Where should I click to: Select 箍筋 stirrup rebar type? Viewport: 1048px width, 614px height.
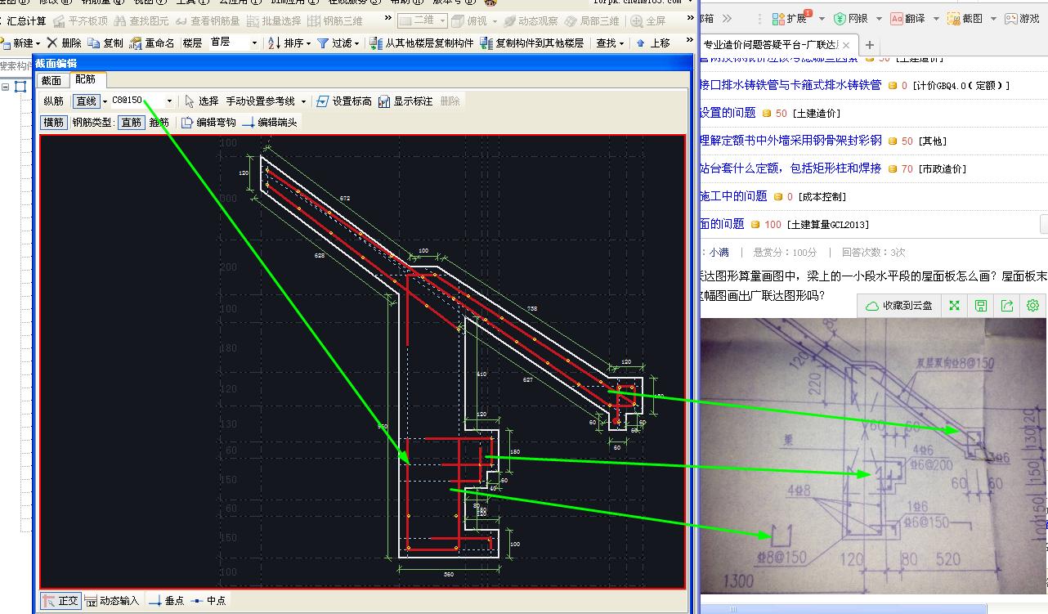coord(159,122)
